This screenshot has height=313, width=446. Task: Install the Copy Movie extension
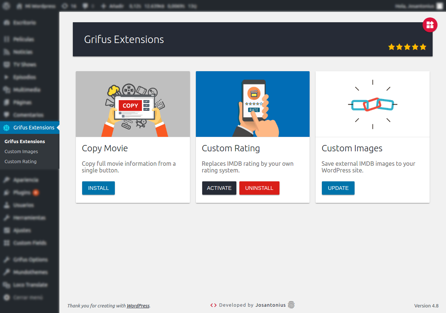[x=98, y=188]
